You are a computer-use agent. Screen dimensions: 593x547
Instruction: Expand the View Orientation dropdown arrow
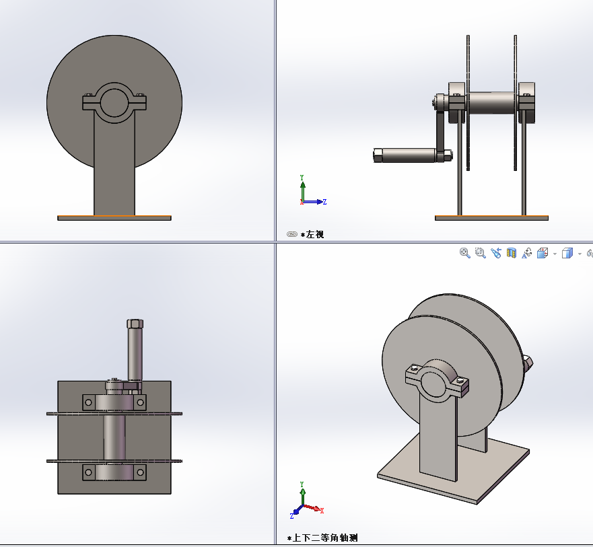point(555,254)
